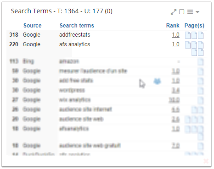Open the hamburger menu dropdown
214x169 pixels.
click(x=190, y=12)
